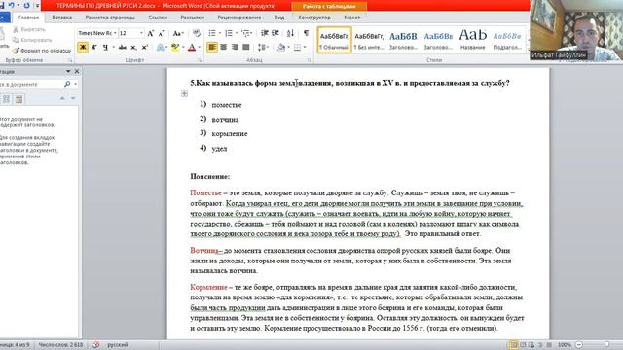Open the font size 12 dropdown
The width and height of the screenshot is (623, 350).
(x=141, y=33)
